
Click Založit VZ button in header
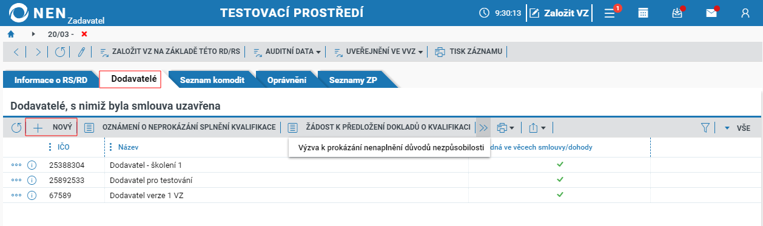(x=559, y=13)
